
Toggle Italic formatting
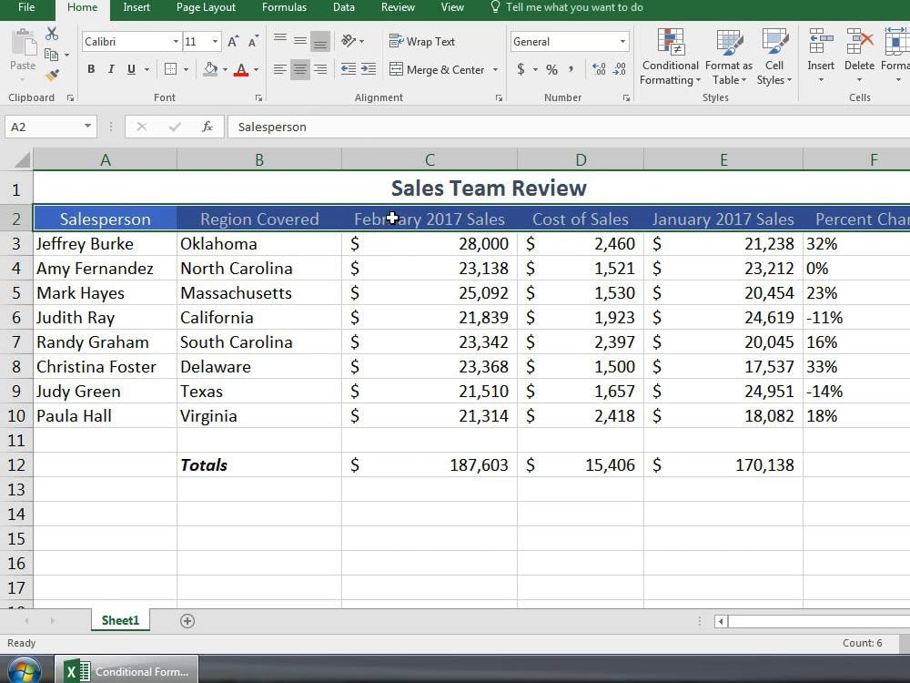pyautogui.click(x=111, y=69)
